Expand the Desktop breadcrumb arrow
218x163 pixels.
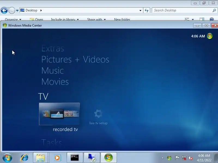click(x=41, y=10)
